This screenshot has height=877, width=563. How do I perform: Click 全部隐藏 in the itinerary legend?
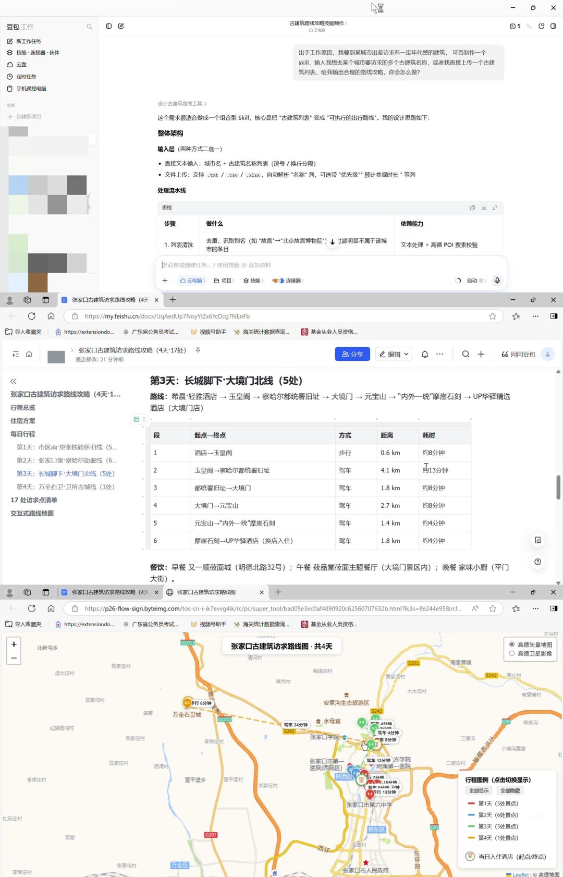[x=510, y=791]
